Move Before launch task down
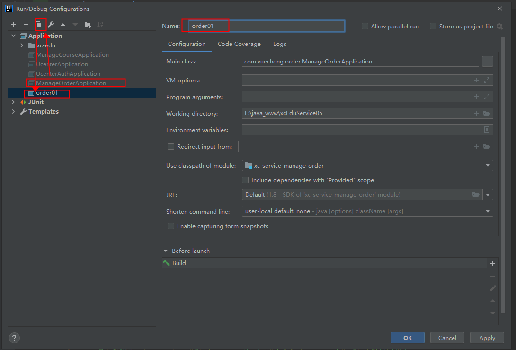The width and height of the screenshot is (516, 350). pos(493,313)
